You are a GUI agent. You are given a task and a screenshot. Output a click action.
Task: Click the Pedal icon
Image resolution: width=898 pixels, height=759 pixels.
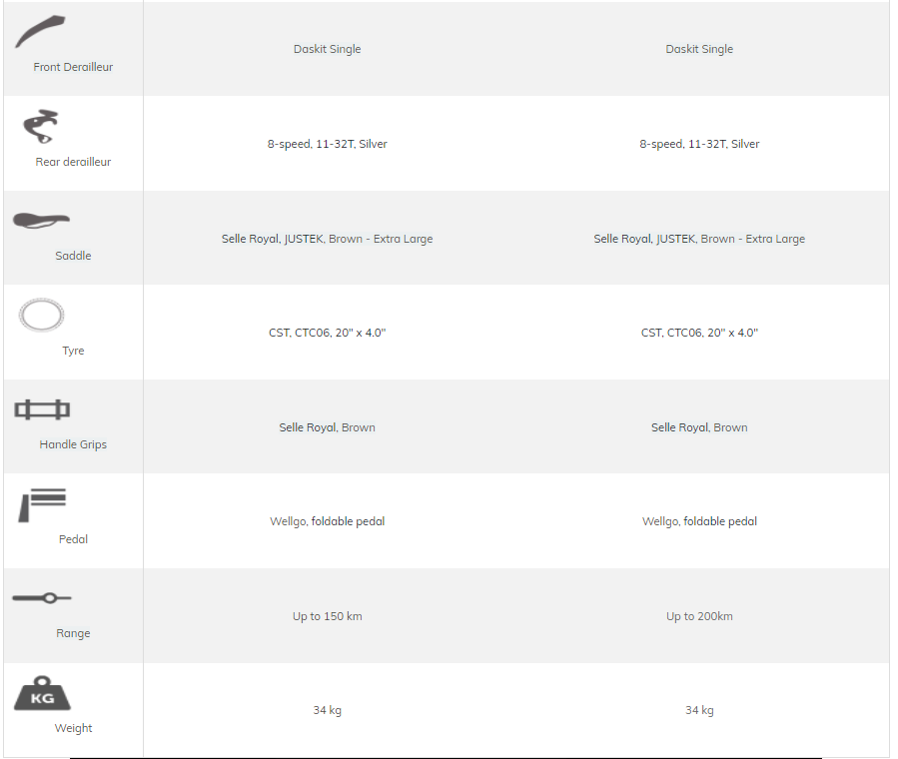(x=42, y=505)
